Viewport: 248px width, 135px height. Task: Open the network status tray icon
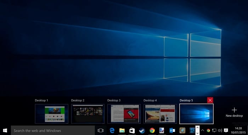tap(214, 130)
